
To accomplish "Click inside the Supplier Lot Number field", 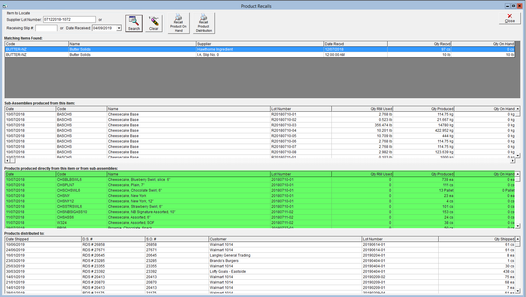I will pyautogui.click(x=69, y=19).
